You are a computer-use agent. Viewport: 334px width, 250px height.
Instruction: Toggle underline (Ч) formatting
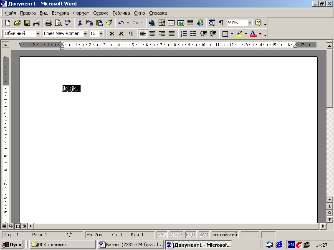(131, 34)
